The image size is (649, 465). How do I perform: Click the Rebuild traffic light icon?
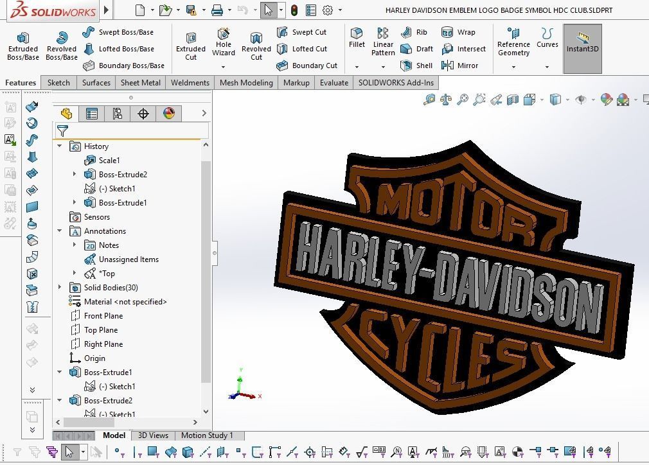coord(294,10)
